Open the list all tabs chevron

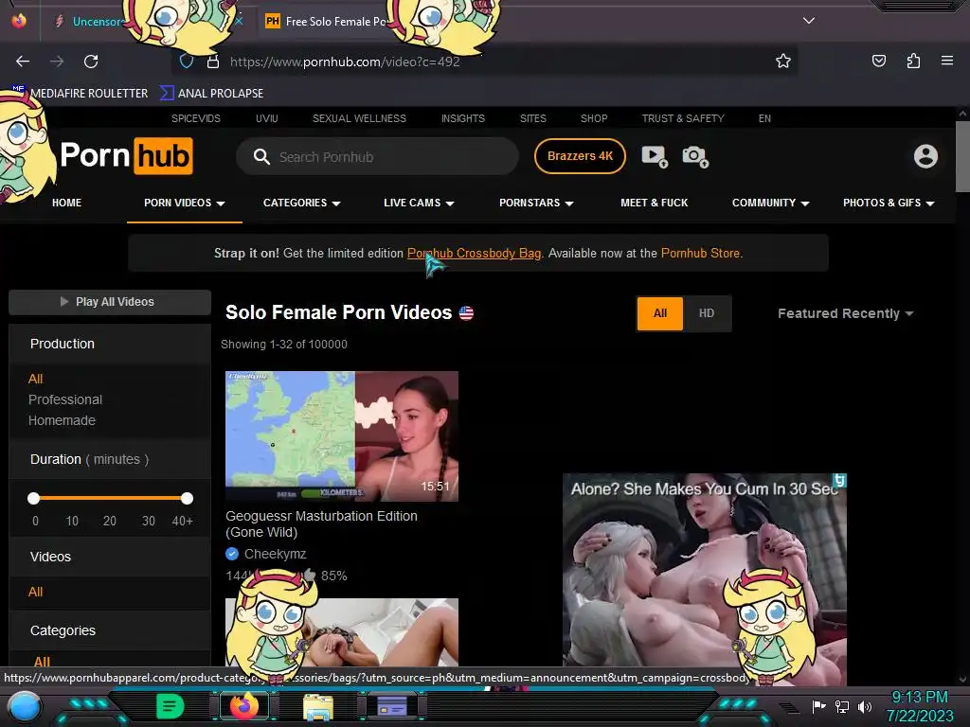[809, 21]
